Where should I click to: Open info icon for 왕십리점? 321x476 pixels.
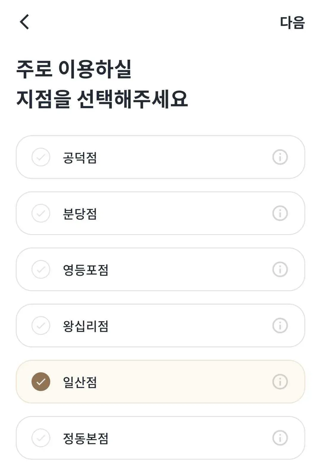pos(280,326)
